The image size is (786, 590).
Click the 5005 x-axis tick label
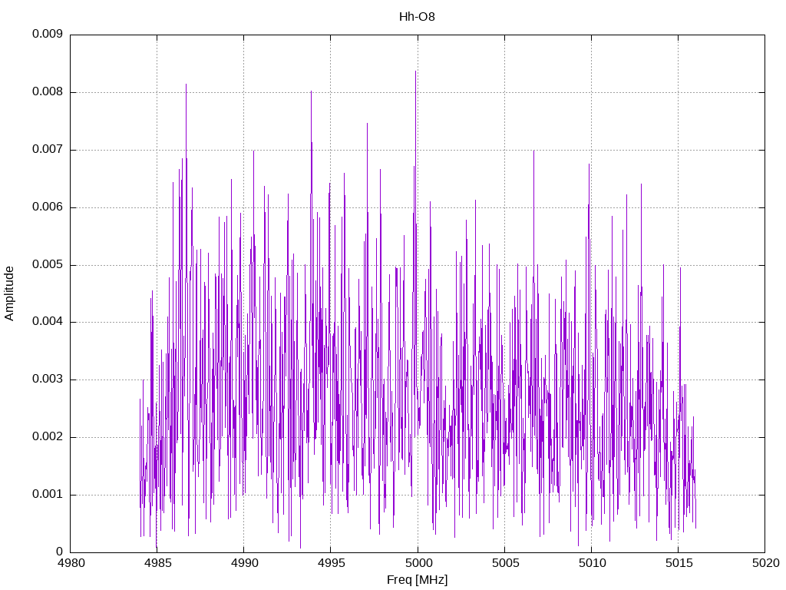[505, 563]
